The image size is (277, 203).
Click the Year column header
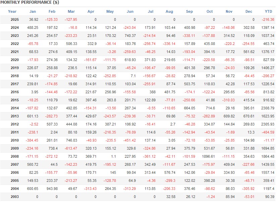tap(12, 11)
